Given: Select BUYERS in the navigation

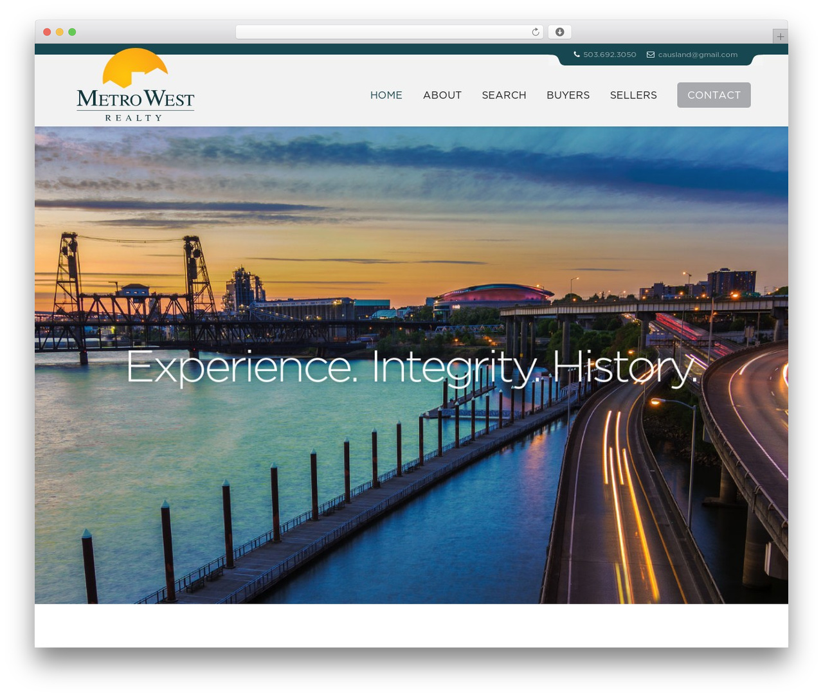Looking at the screenshot, I should 568,95.
